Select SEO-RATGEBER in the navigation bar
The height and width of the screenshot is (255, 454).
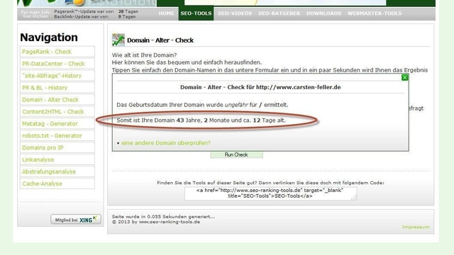click(279, 13)
